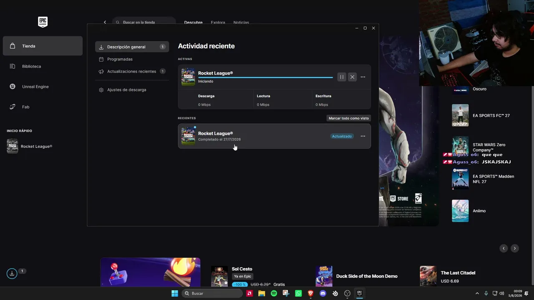This screenshot has height=300, width=534.
Task: Cancel the active Rocket League download
Action: (353, 77)
